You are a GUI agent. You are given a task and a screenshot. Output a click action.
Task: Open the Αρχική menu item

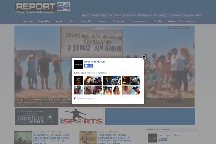[85, 15]
